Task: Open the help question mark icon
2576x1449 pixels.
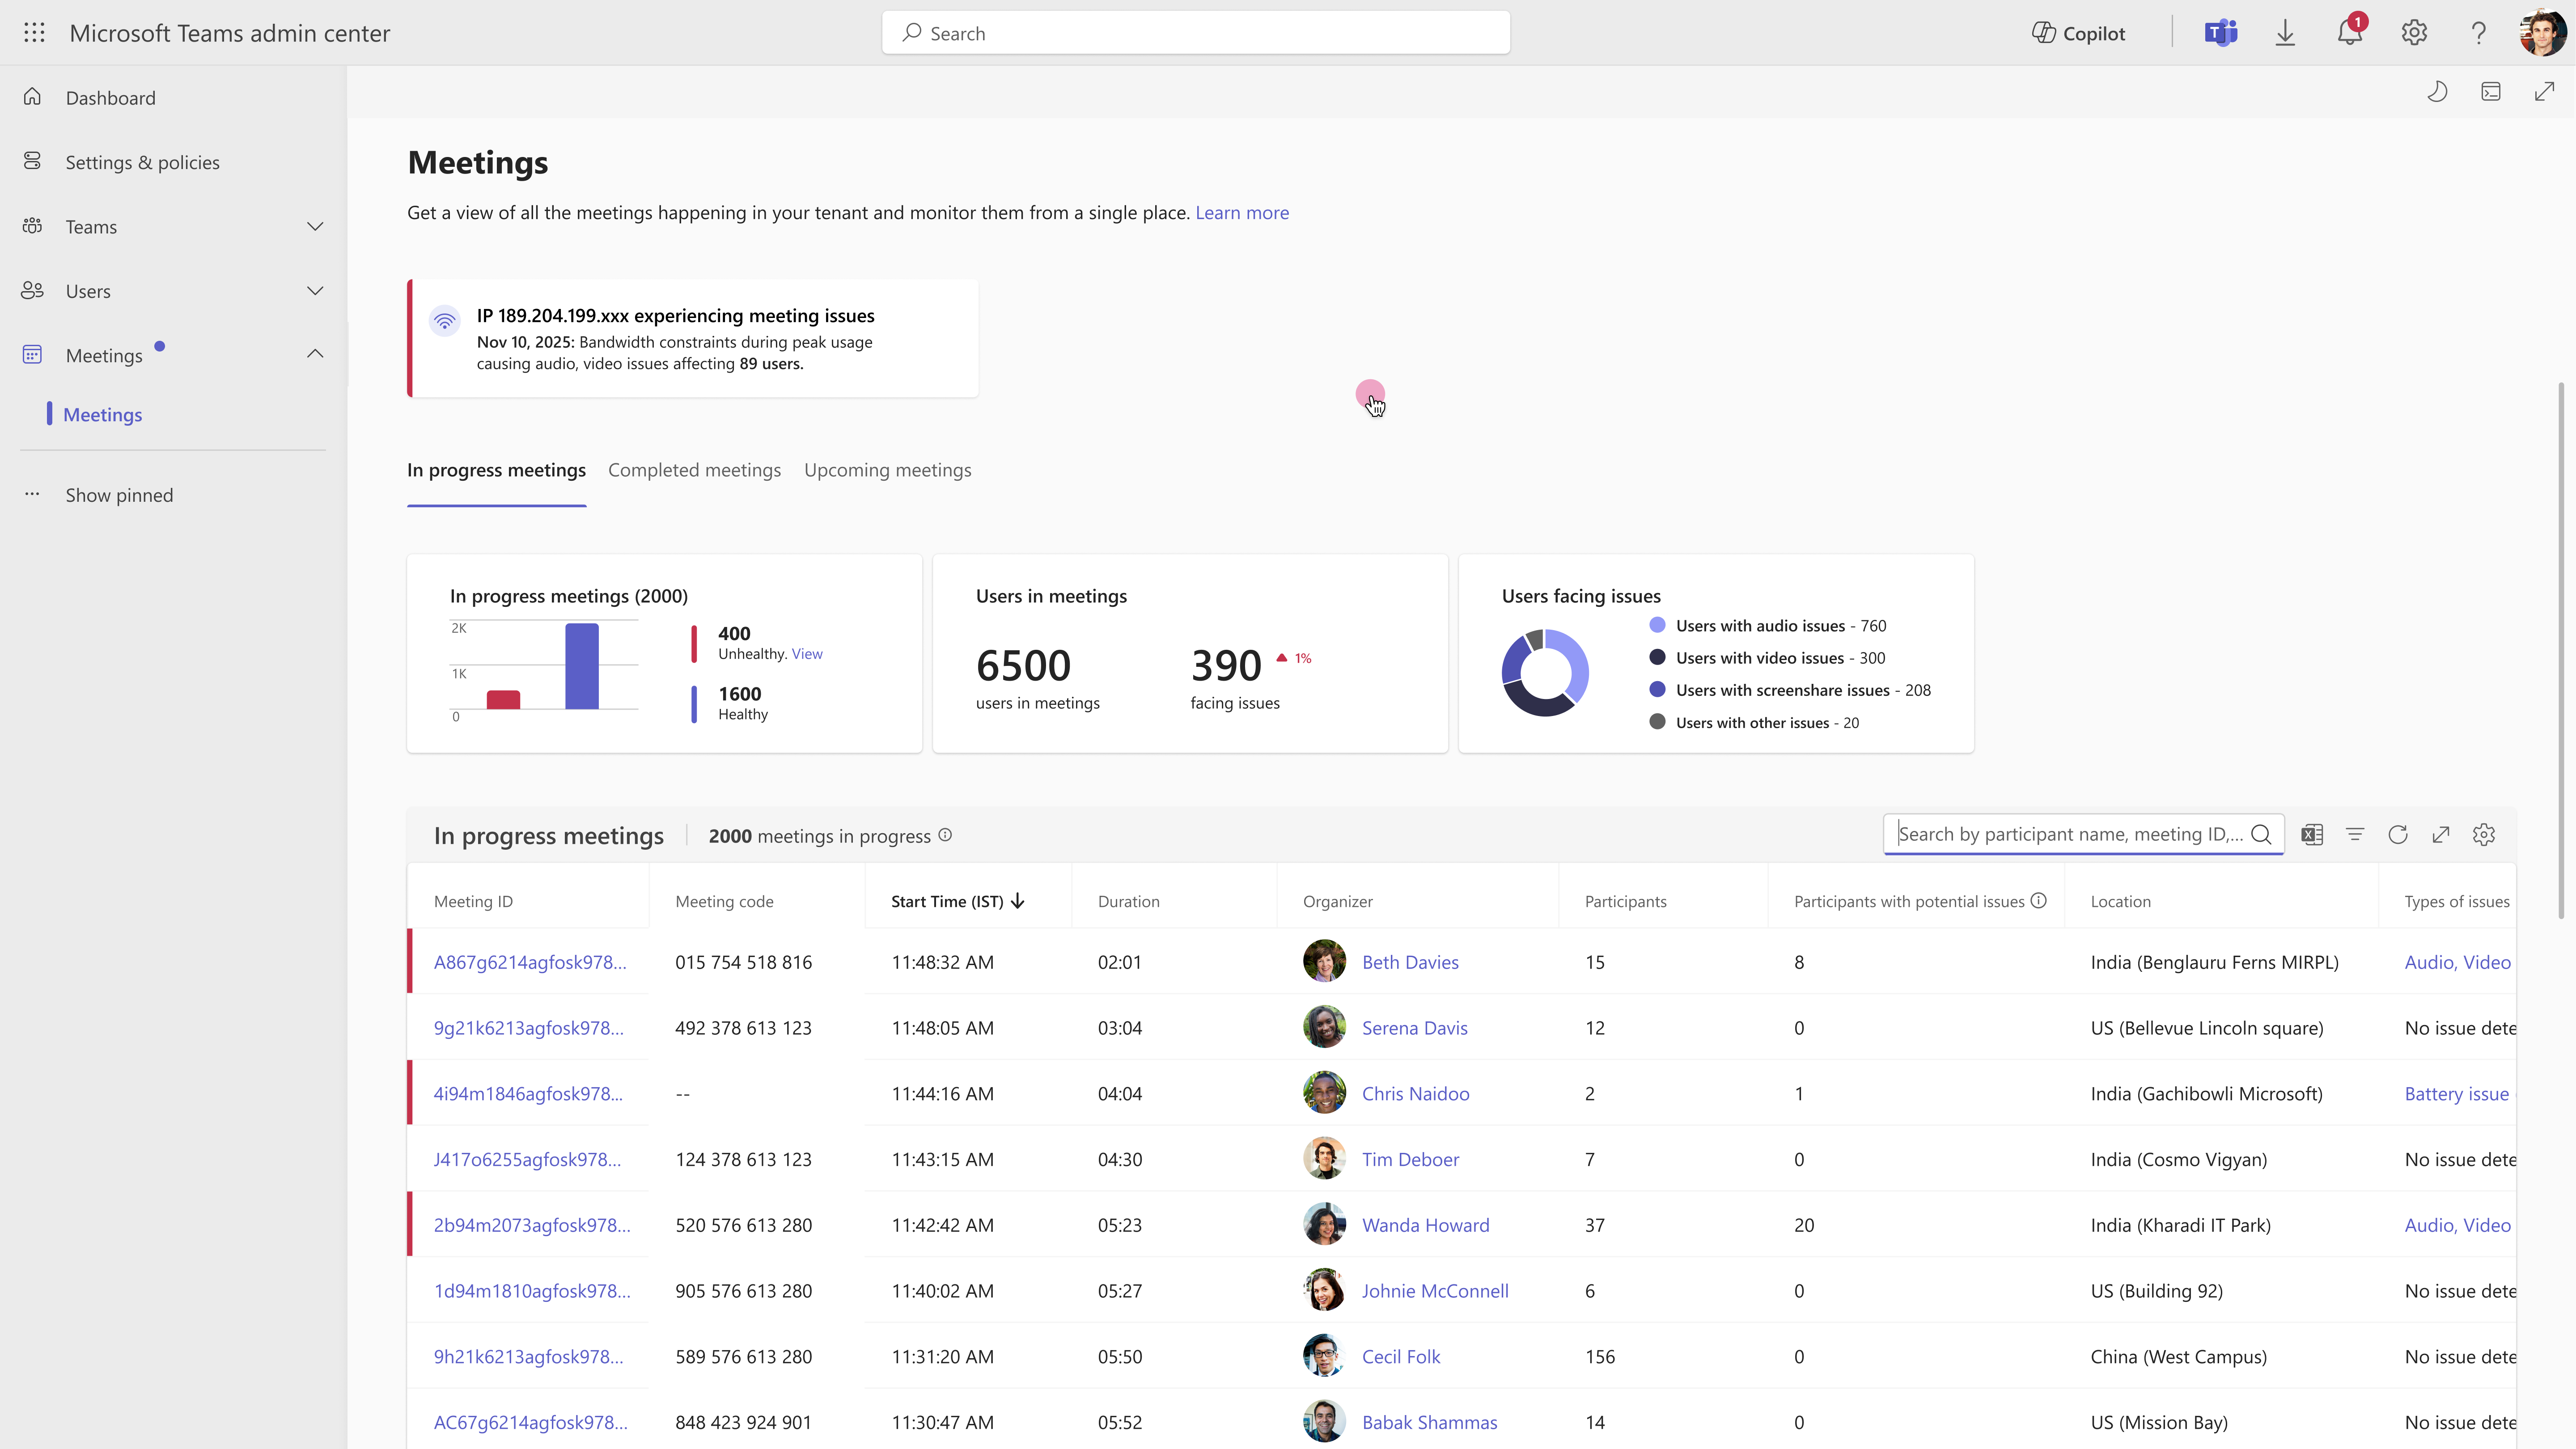Action: [x=2478, y=33]
